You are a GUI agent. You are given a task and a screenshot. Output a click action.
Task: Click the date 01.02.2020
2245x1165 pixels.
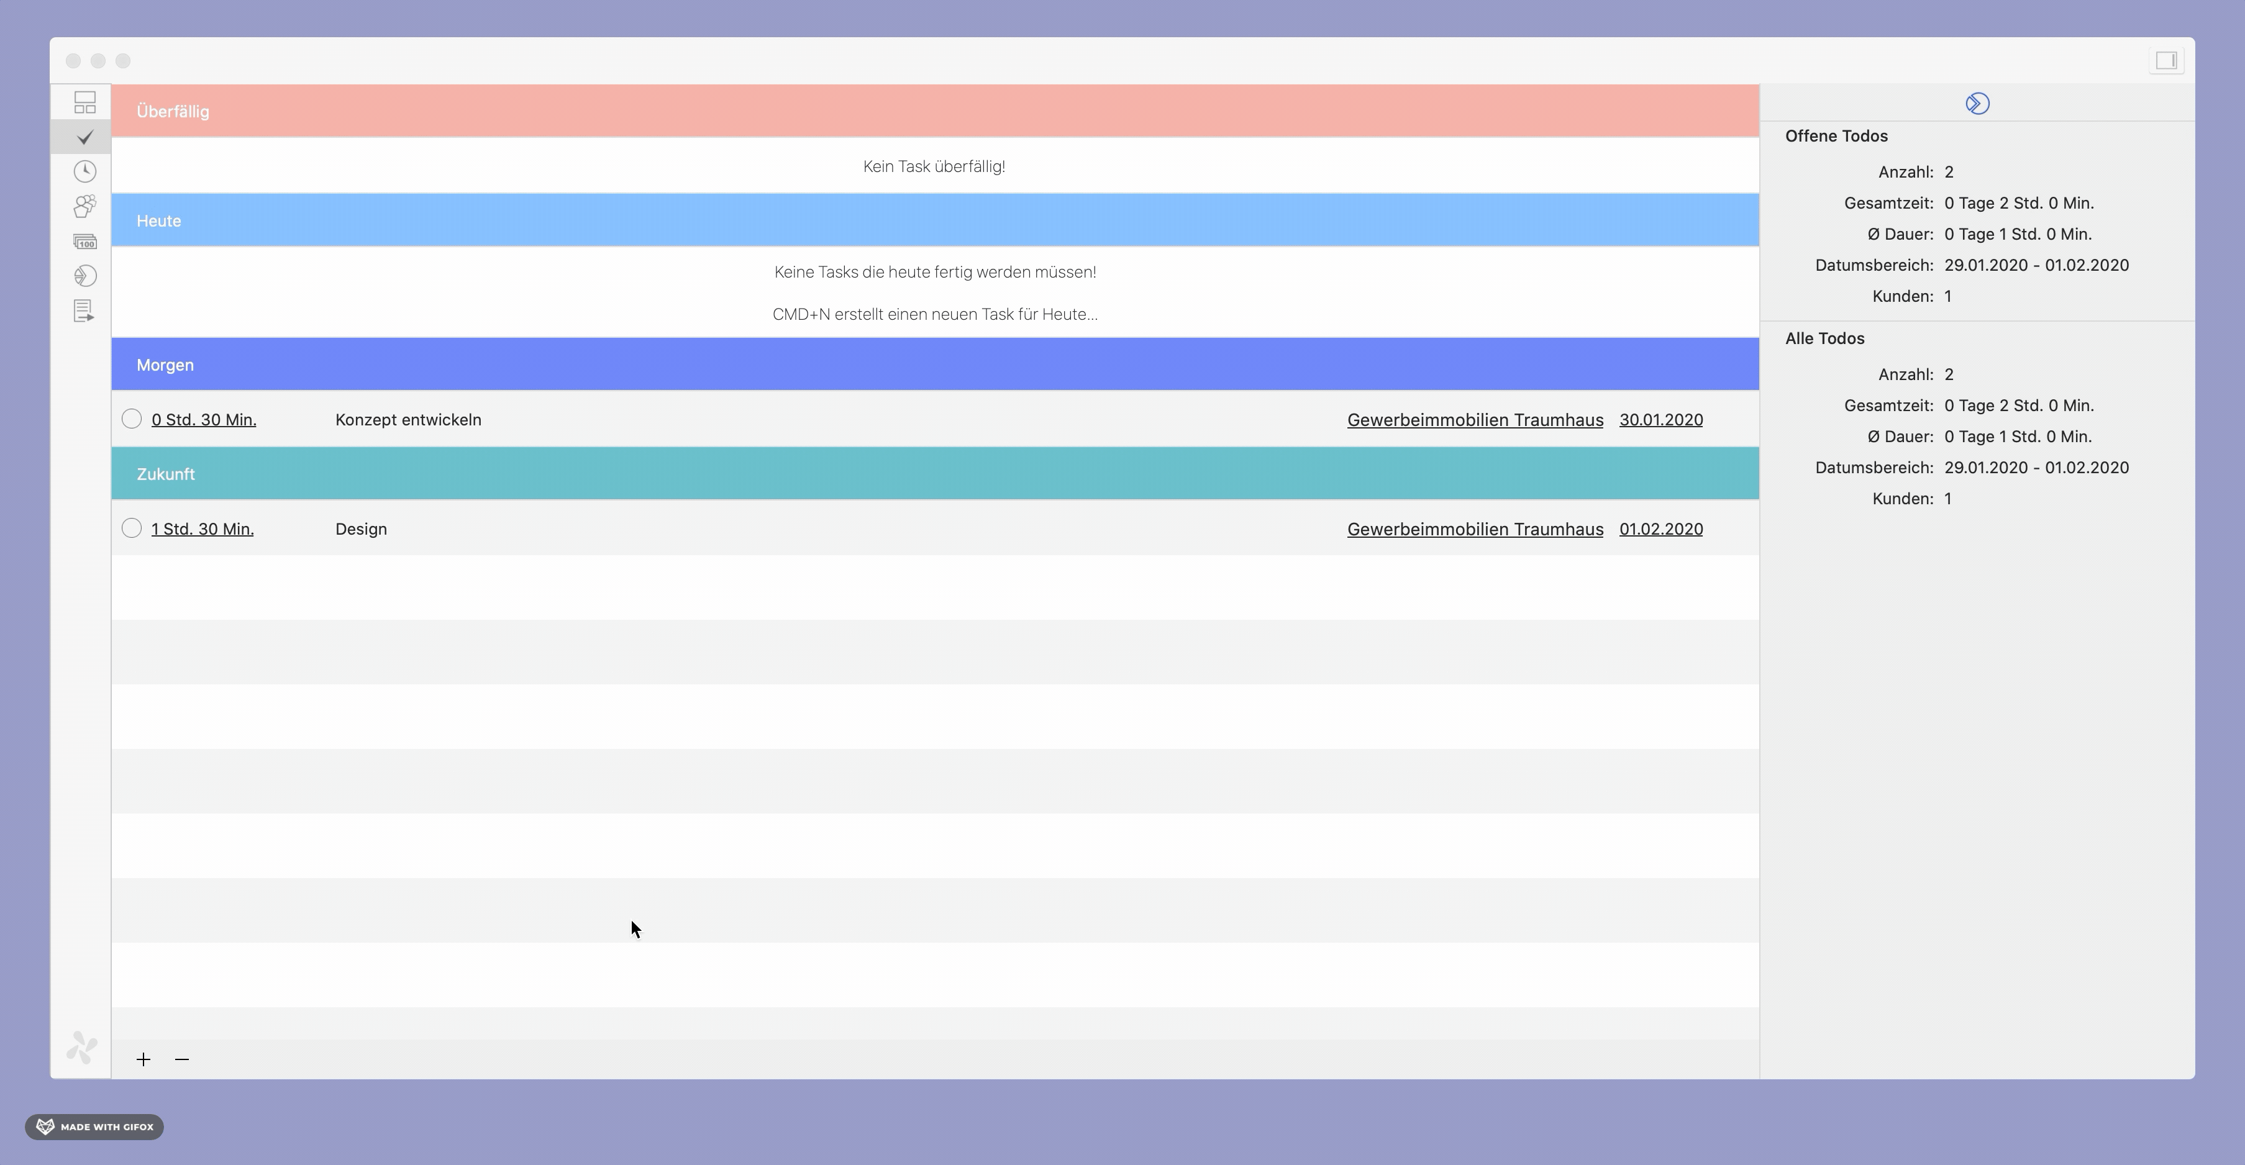(1661, 529)
